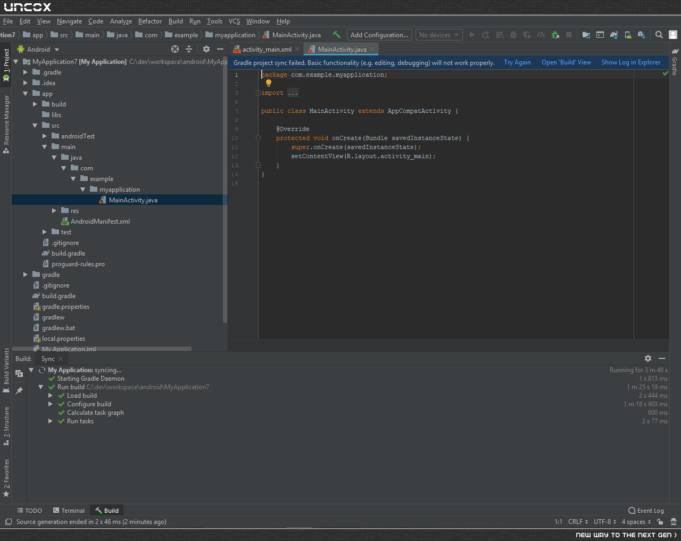Screen dimensions: 681x541
Task: Toggle the Z: Structure tool window
Action: coord(6,427)
